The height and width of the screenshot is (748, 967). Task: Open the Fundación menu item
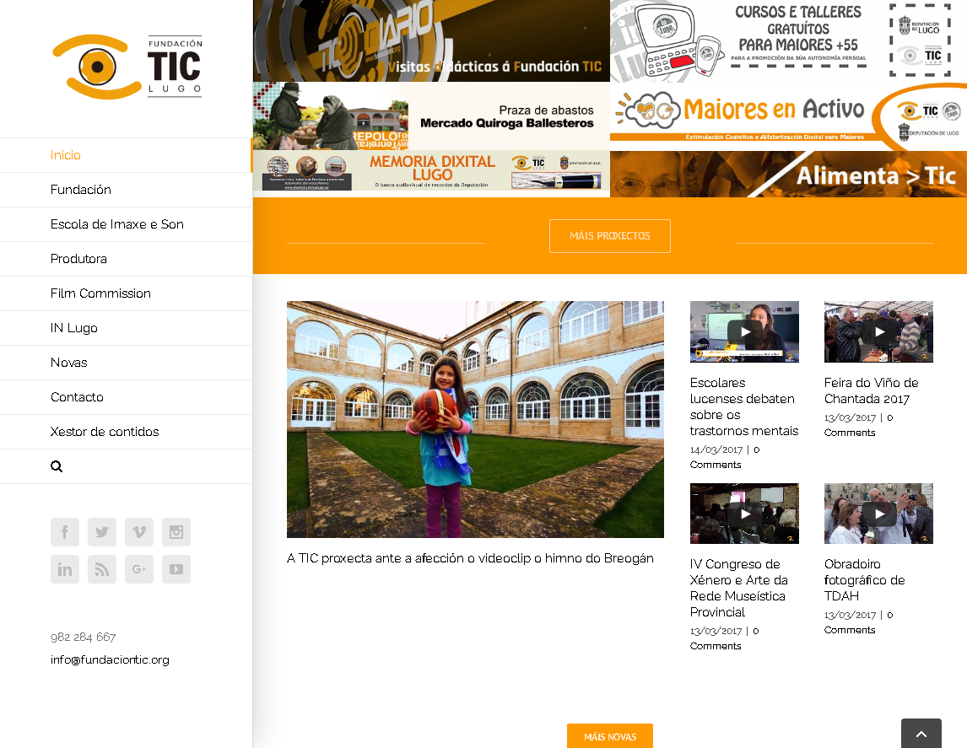click(81, 190)
